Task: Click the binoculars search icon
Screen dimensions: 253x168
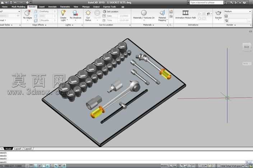Action: tap(225, 3)
